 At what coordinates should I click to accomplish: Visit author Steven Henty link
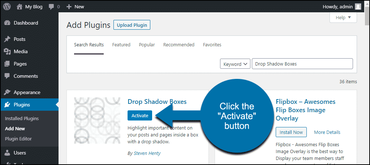point(147,153)
